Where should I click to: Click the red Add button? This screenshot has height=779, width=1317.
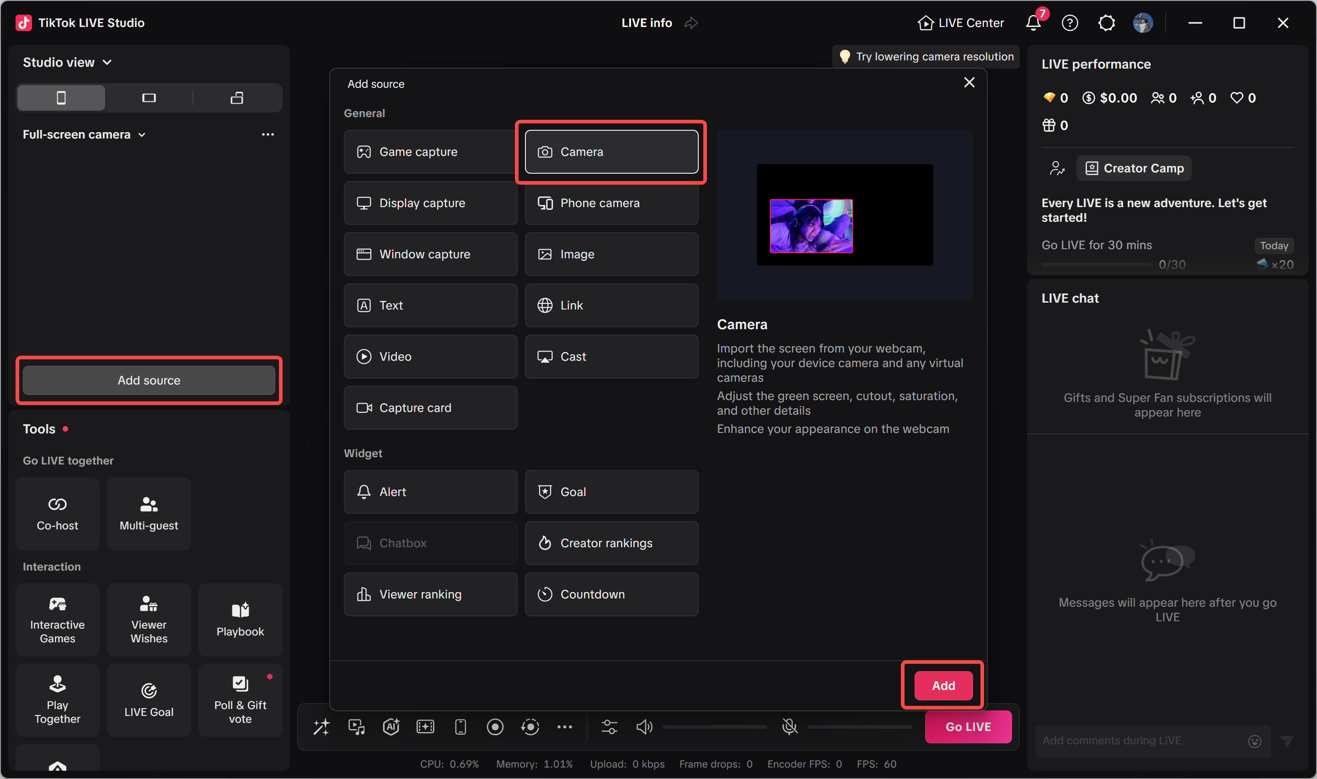tap(943, 686)
